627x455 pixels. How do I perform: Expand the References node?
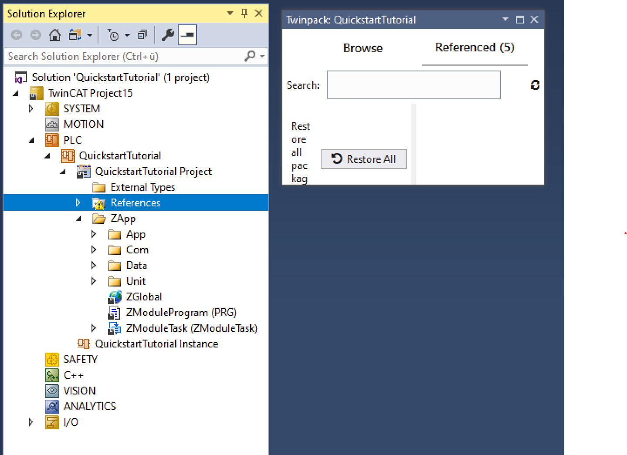click(x=78, y=202)
